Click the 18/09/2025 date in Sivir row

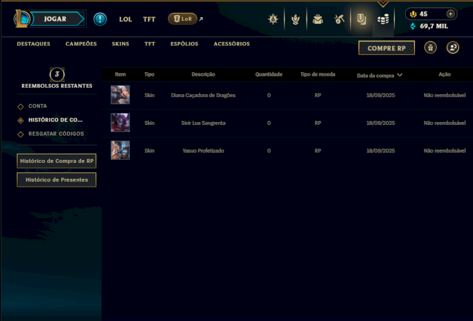[381, 123]
